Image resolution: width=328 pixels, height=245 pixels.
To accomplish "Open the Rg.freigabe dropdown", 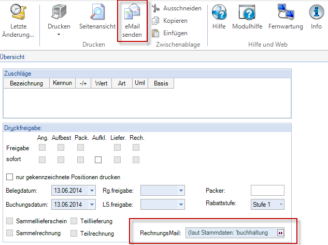I will click(x=181, y=191).
